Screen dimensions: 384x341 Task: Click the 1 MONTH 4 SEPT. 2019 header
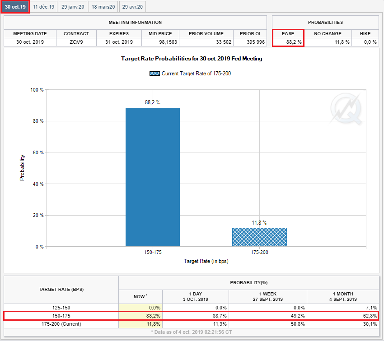[x=342, y=296]
